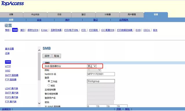
Task: Open the ODCA settings link
Action: tap(147, 30)
